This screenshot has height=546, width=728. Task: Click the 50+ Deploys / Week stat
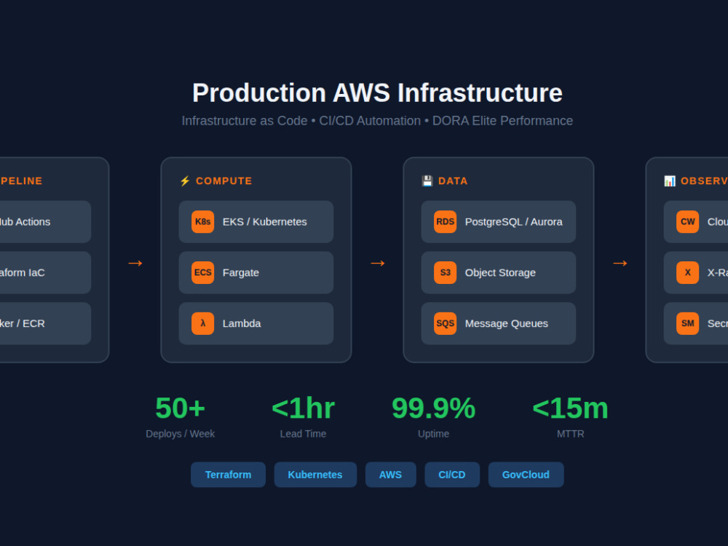[180, 416]
